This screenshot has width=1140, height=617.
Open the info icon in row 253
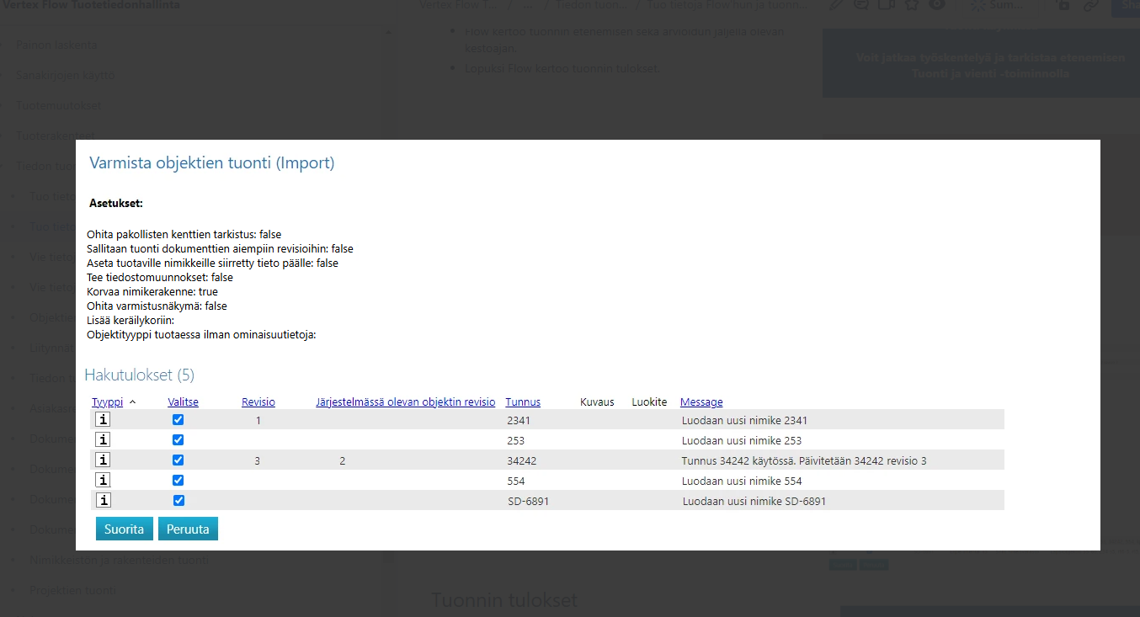tap(103, 440)
